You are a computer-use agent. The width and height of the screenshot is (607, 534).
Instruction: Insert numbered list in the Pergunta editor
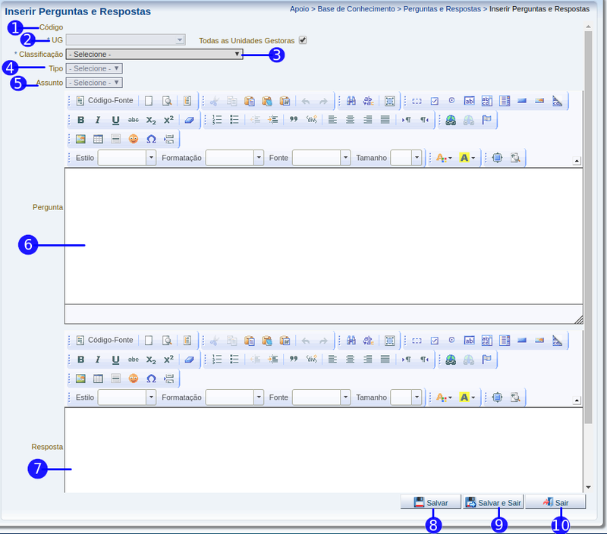[217, 120]
